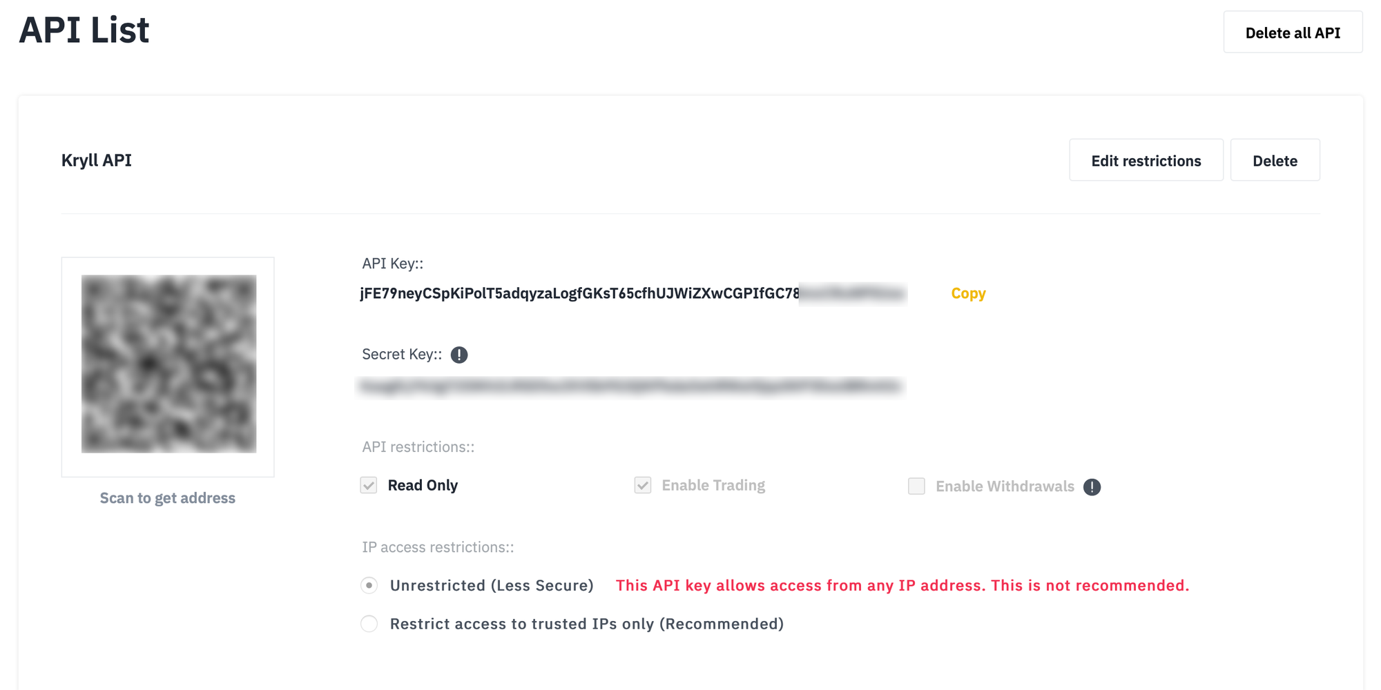Select Unrestricted (Less Secure) radio option
Screen dimensions: 1381x690
[369, 586]
